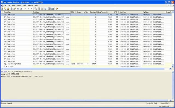
Task: Click the New Template toolbar icon
Action: tap(5, 8)
